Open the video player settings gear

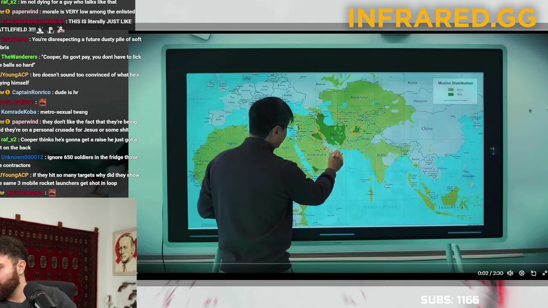tap(521, 273)
